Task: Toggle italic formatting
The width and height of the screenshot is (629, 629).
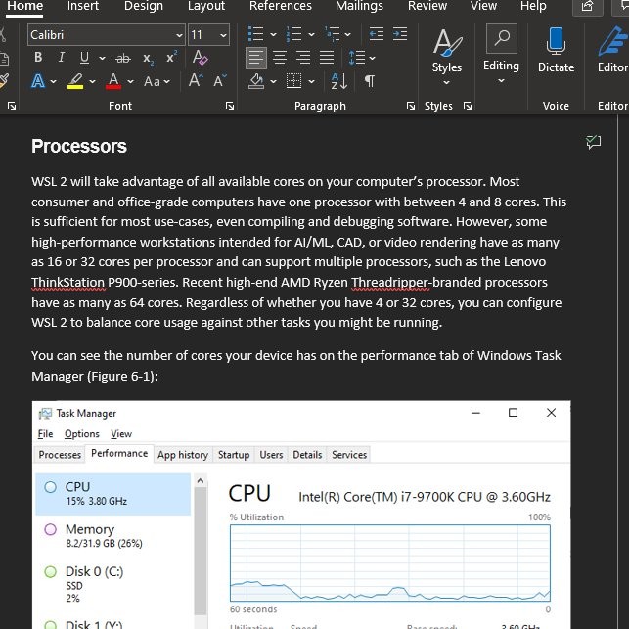Action: pos(61,58)
